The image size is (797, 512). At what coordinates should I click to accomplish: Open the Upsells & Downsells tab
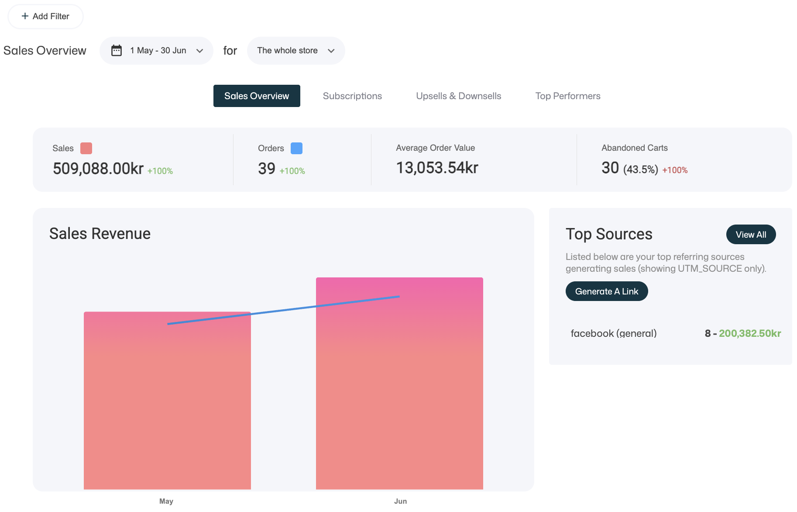[x=458, y=96]
